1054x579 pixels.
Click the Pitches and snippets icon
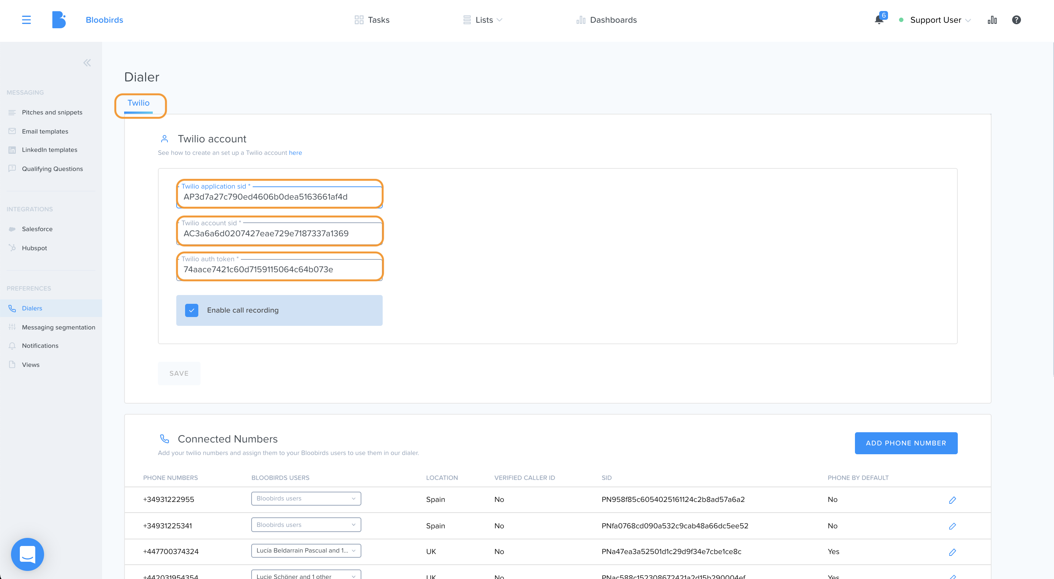(x=12, y=112)
